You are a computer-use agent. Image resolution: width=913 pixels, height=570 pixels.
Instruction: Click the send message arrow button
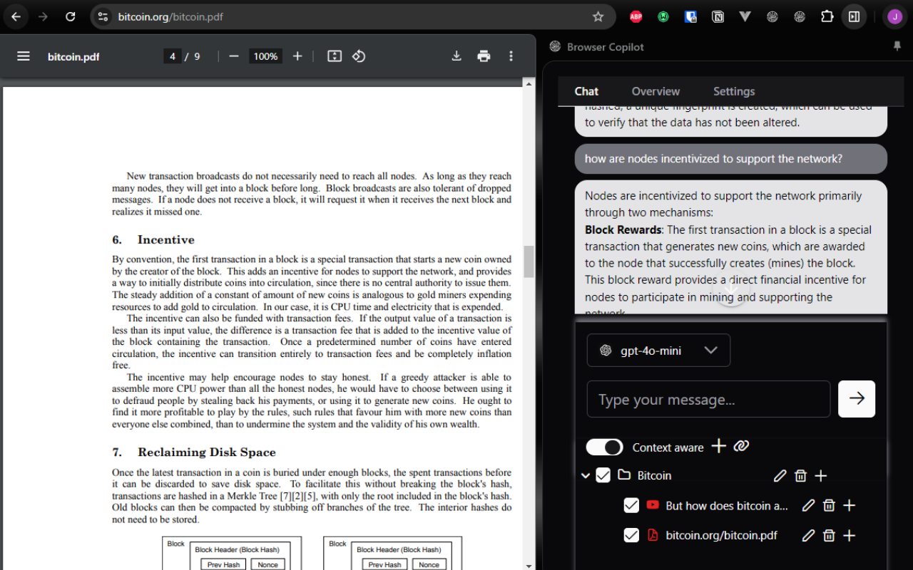856,399
